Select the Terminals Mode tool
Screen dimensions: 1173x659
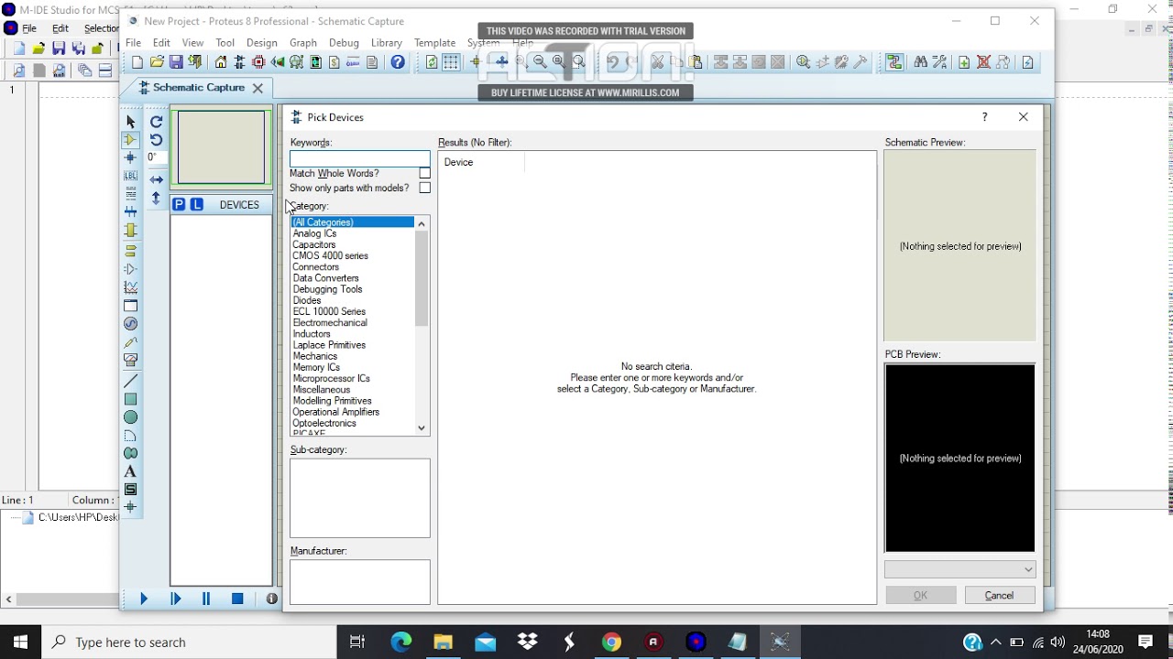tap(130, 251)
